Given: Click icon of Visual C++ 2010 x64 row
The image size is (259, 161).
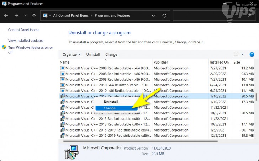Looking at the screenshot, I should (63, 85).
